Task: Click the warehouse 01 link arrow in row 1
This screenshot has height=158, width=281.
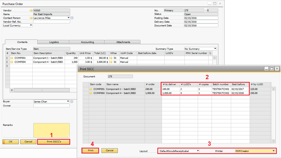Action: 111,58
